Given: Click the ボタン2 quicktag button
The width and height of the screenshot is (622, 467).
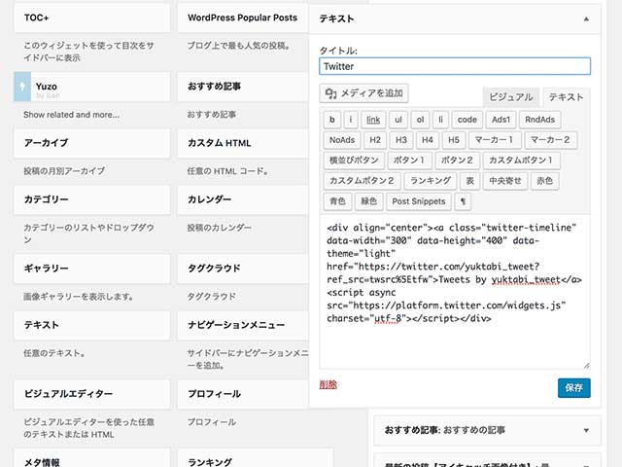Looking at the screenshot, I should point(458,160).
